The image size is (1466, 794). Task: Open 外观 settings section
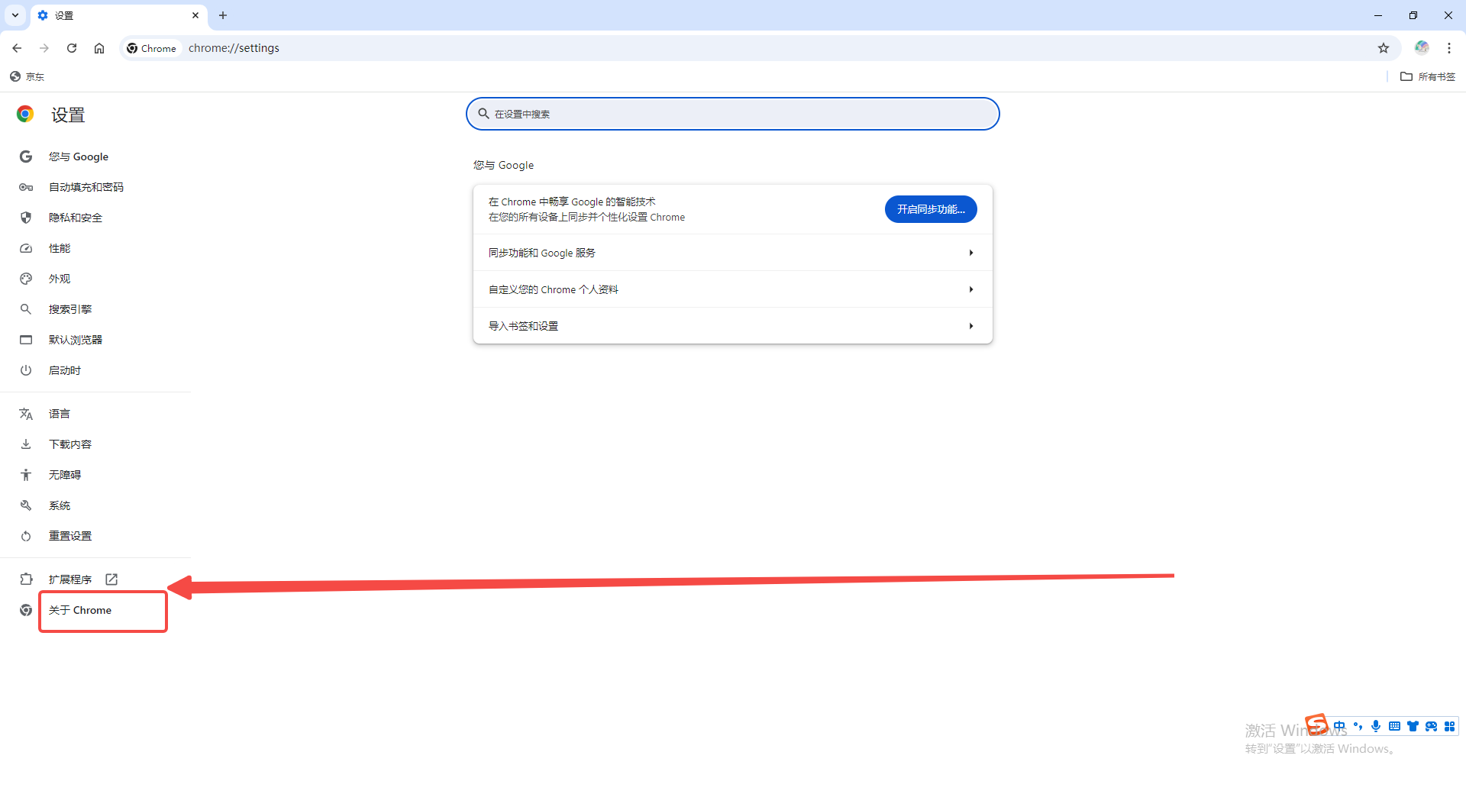(x=60, y=279)
